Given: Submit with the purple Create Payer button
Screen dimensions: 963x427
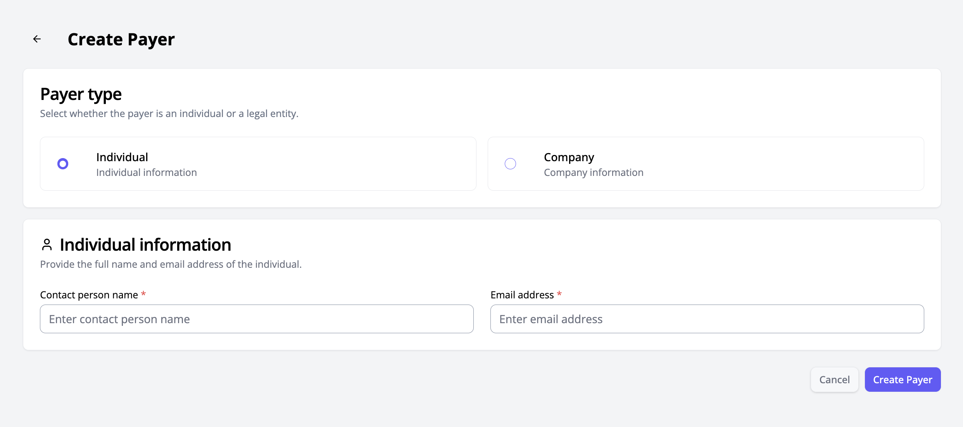Looking at the screenshot, I should [903, 380].
